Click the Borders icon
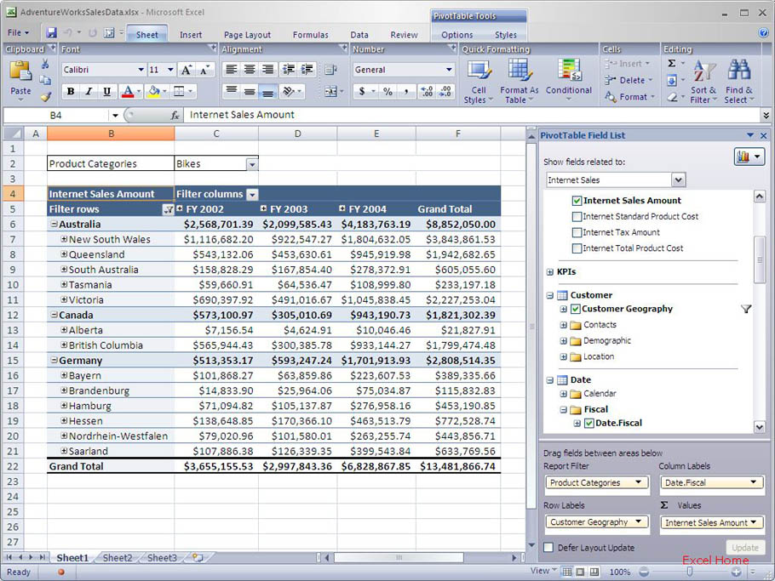Screen dimensions: 775x581 pyautogui.click(x=179, y=91)
